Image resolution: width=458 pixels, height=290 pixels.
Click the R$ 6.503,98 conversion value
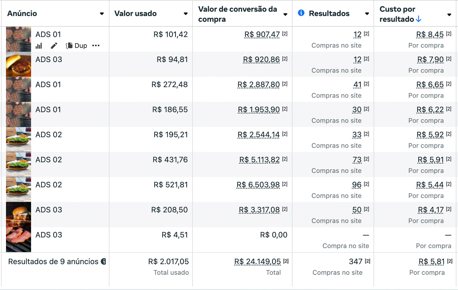pos(258,185)
